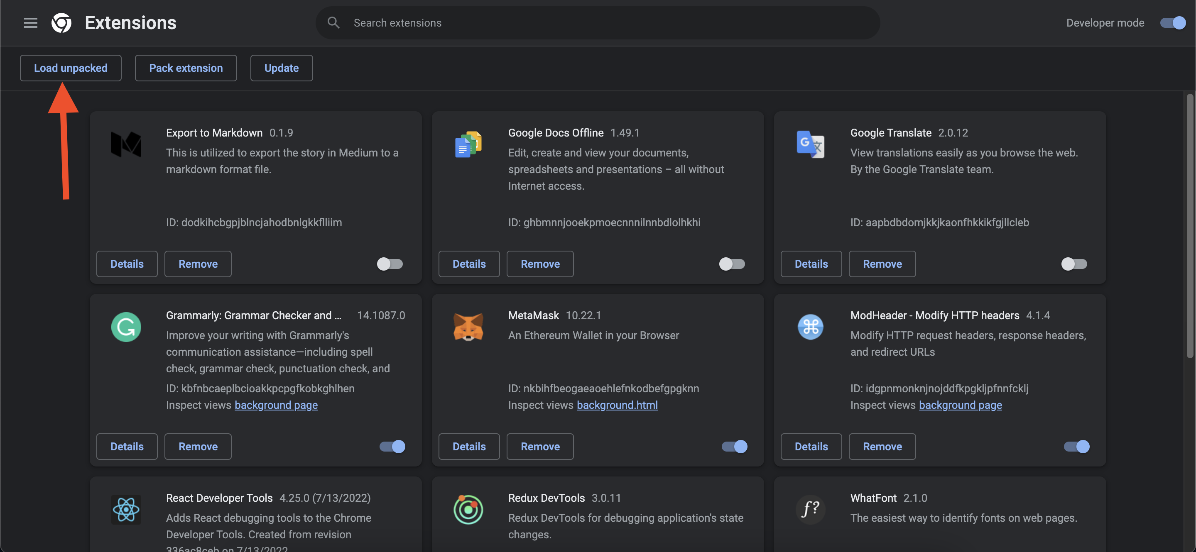Viewport: 1196px width, 552px height.
Task: Click the Export to Markdown icon
Action: pos(126,144)
